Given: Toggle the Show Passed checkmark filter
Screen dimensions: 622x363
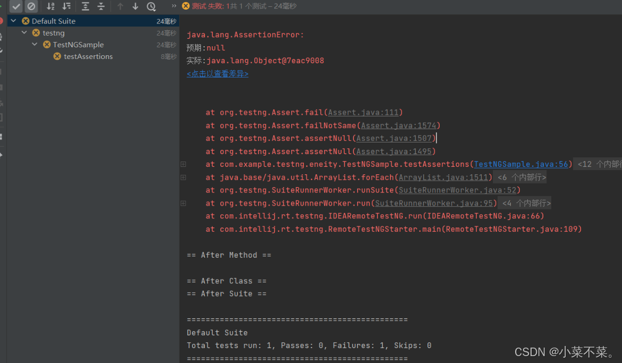Looking at the screenshot, I should coord(16,6).
